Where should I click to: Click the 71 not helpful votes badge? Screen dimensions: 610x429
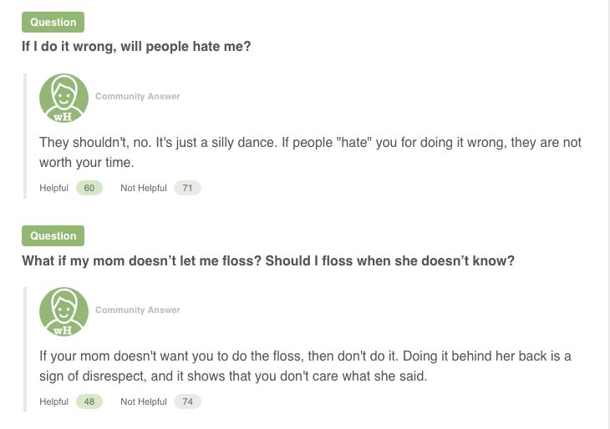[x=187, y=188]
